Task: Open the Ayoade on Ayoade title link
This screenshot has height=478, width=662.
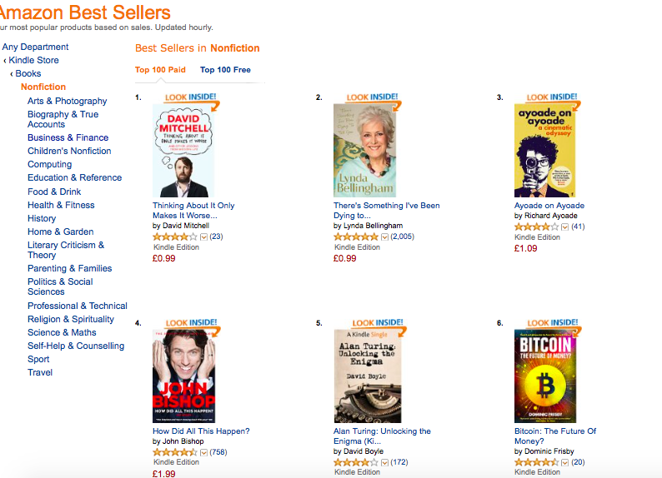Action: point(549,206)
